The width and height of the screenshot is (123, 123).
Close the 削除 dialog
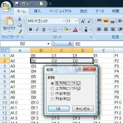89,69
